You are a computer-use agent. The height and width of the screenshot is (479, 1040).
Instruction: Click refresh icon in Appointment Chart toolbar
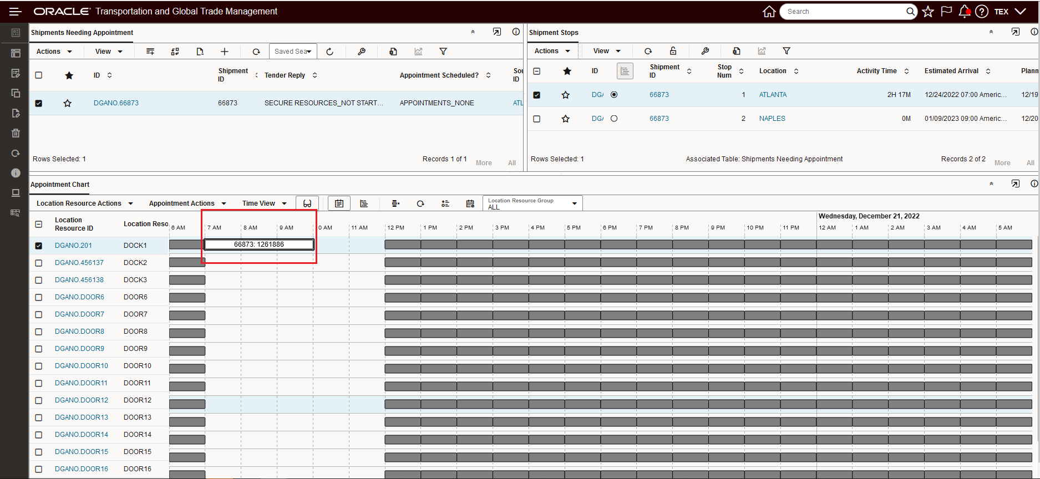pos(420,203)
